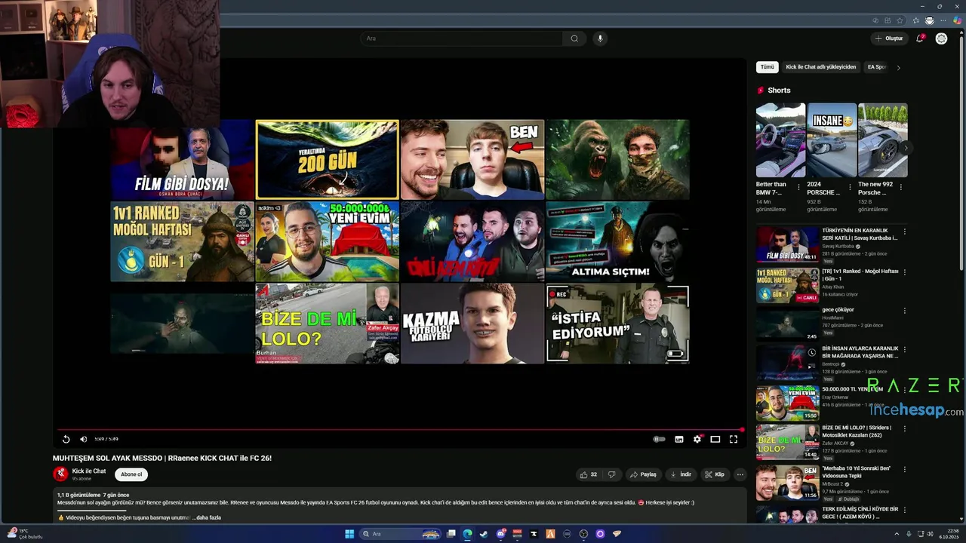966x543 pixels.
Task: Subscribe with the Abone ol button
Action: [131, 474]
